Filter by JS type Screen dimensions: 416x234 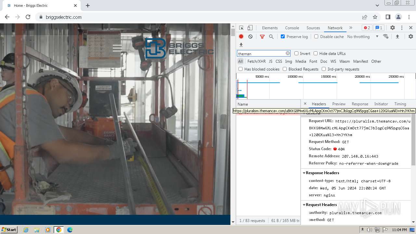(270, 61)
